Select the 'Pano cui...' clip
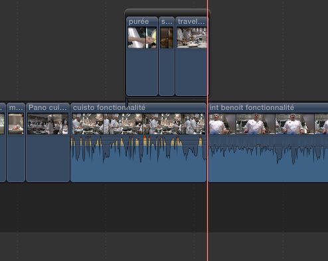Image resolution: width=328 pixels, height=261 pixels. coord(48,142)
